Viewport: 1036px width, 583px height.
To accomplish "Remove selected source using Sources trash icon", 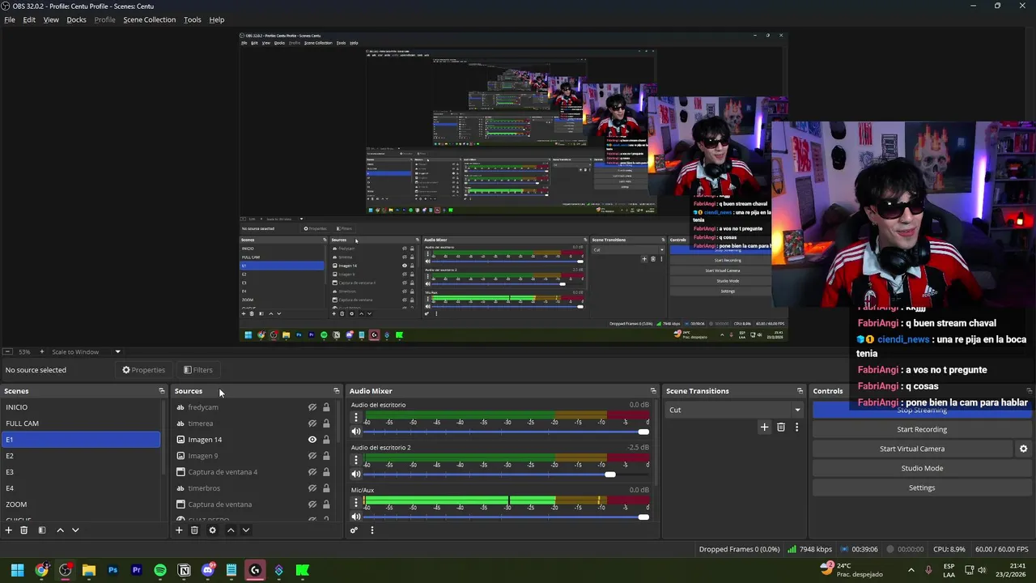I will [x=194, y=530].
